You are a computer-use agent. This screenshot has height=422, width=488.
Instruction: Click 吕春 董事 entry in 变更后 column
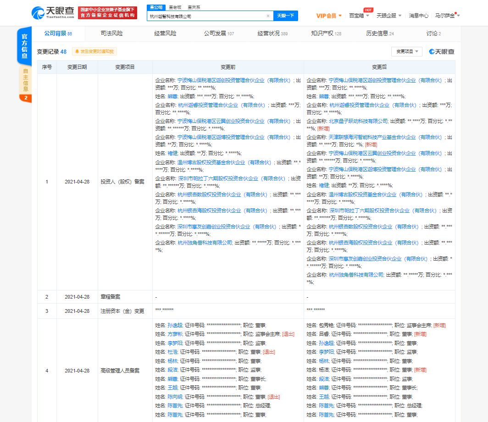(x=366, y=334)
